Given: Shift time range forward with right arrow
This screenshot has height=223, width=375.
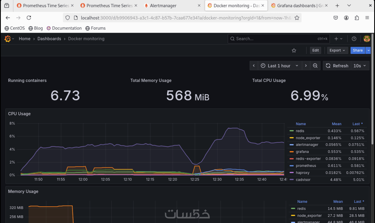Looking at the screenshot, I should pyautogui.click(x=306, y=66).
